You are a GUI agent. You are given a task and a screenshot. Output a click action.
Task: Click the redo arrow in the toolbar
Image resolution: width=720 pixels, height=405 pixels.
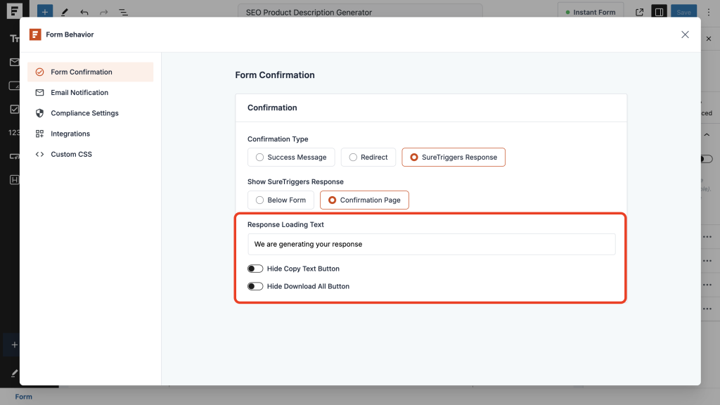103,11
